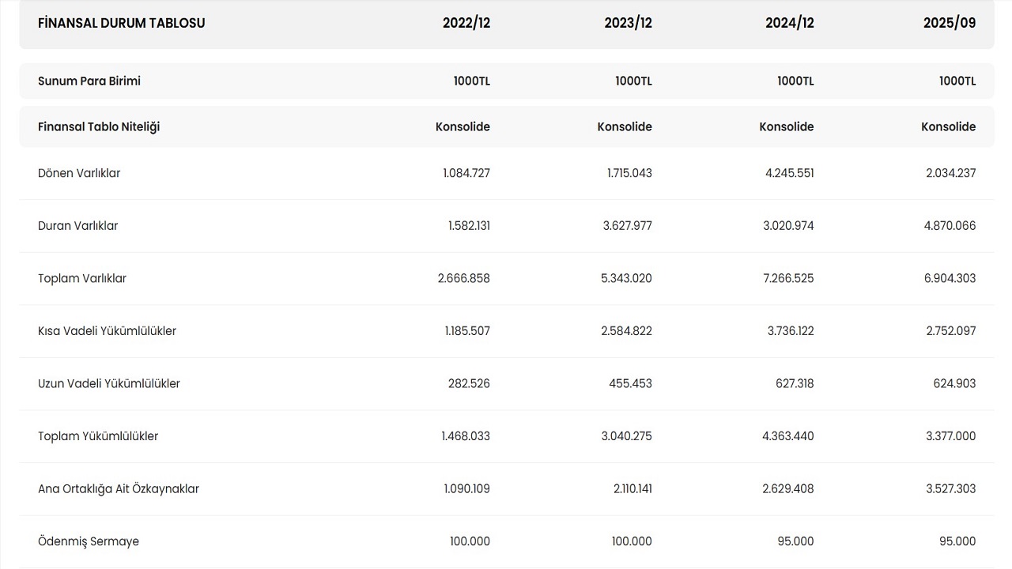Select the 2024/12 Toplam Varlıklar value 7.266.525
Image resolution: width=1012 pixels, height=569 pixels.
[x=789, y=278]
